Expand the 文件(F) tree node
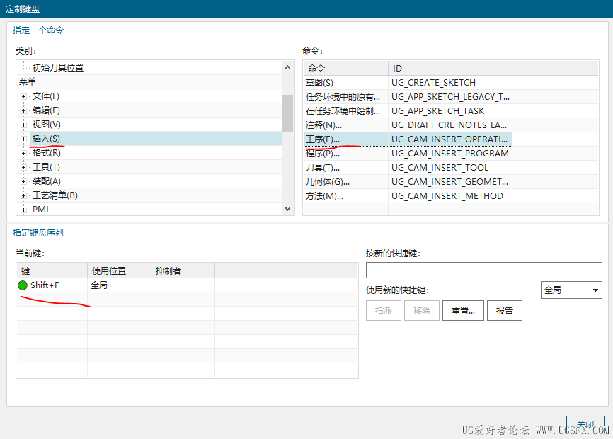Image resolution: width=613 pixels, height=439 pixels. [x=23, y=96]
